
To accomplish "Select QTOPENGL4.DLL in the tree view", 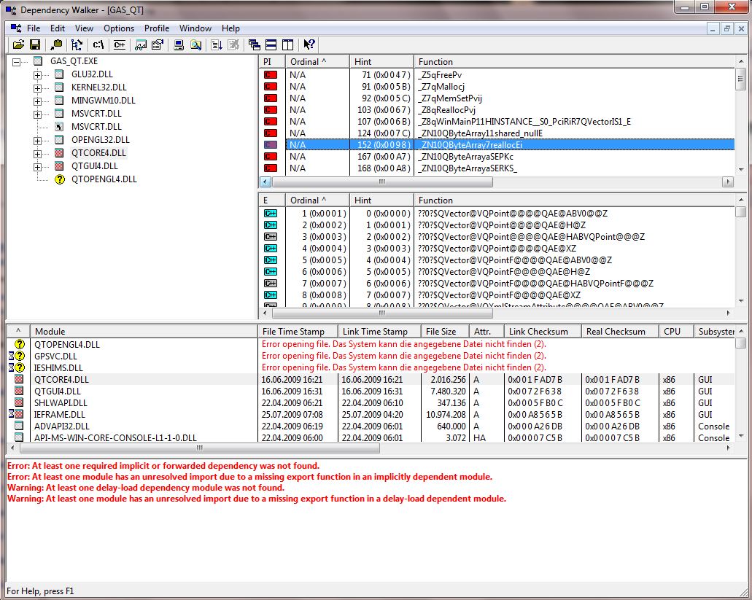I will (104, 179).
